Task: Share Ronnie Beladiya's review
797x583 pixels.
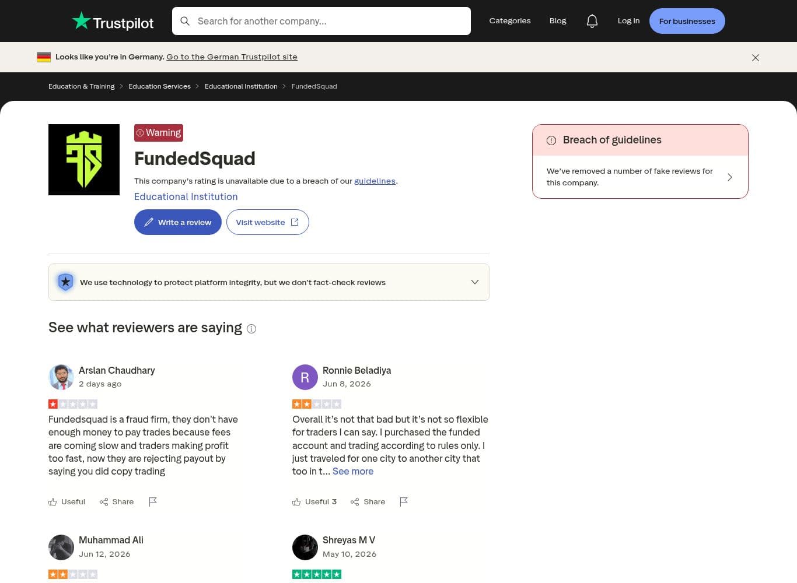Action: (368, 502)
